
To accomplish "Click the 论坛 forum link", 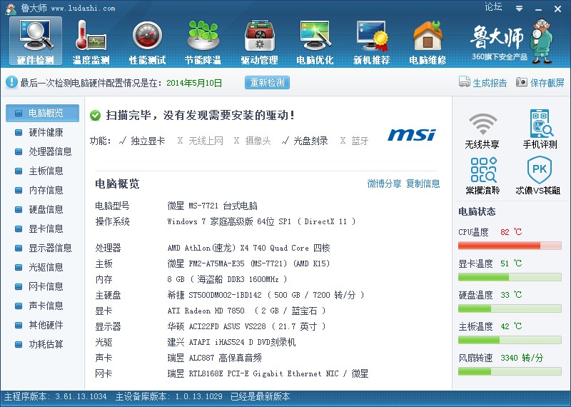I will coord(493,7).
